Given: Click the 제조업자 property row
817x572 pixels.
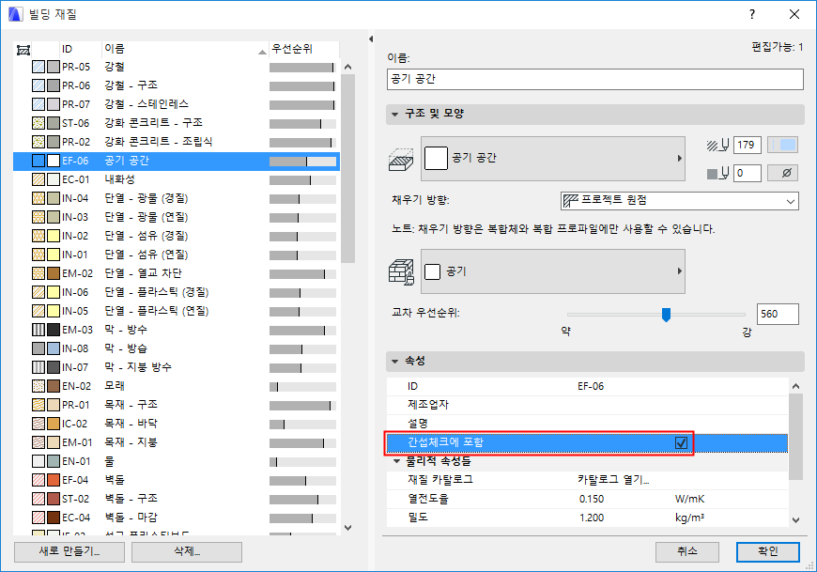Looking at the screenshot, I should [587, 405].
